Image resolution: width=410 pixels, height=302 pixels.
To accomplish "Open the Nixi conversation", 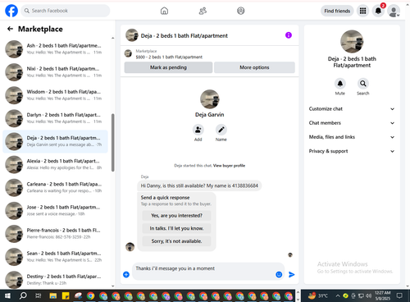I will coord(55,72).
